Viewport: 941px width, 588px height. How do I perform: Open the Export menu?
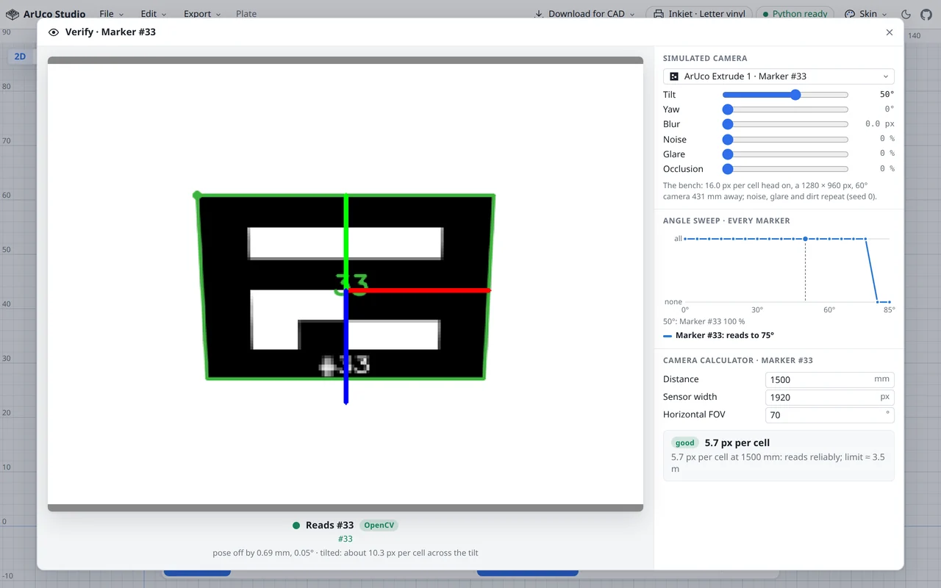click(x=202, y=14)
